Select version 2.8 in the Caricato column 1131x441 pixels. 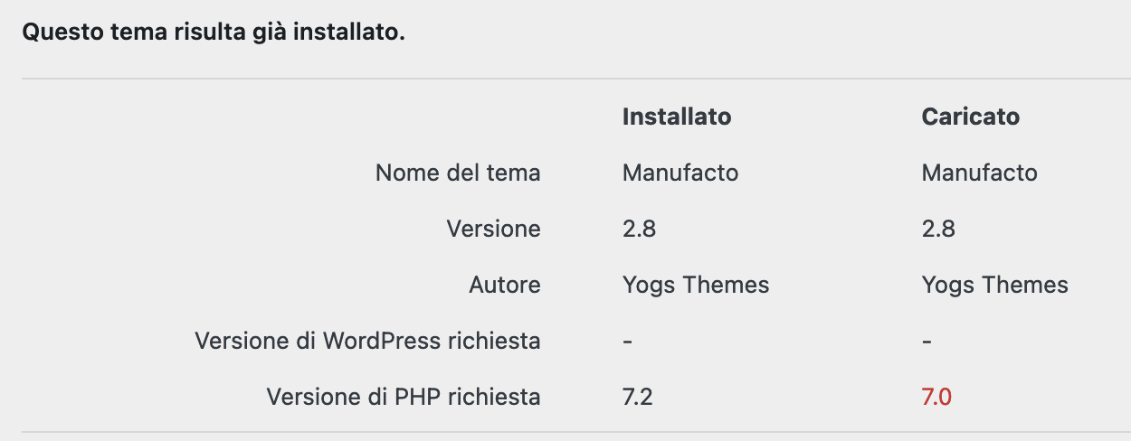pyautogui.click(x=938, y=229)
